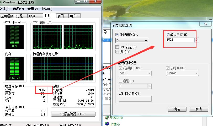Image resolution: width=213 pixels, height=126 pixels.
Task: Open the 个性化 link
Action: [115, 124]
